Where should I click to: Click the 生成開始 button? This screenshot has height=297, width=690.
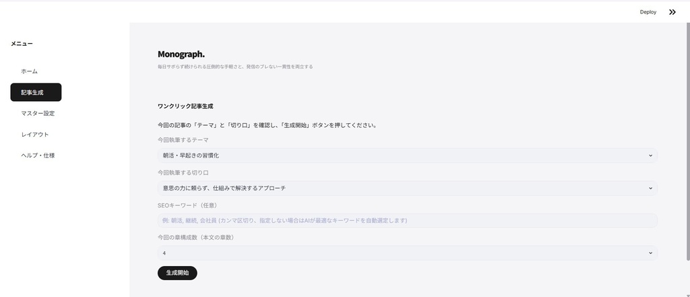(x=177, y=273)
